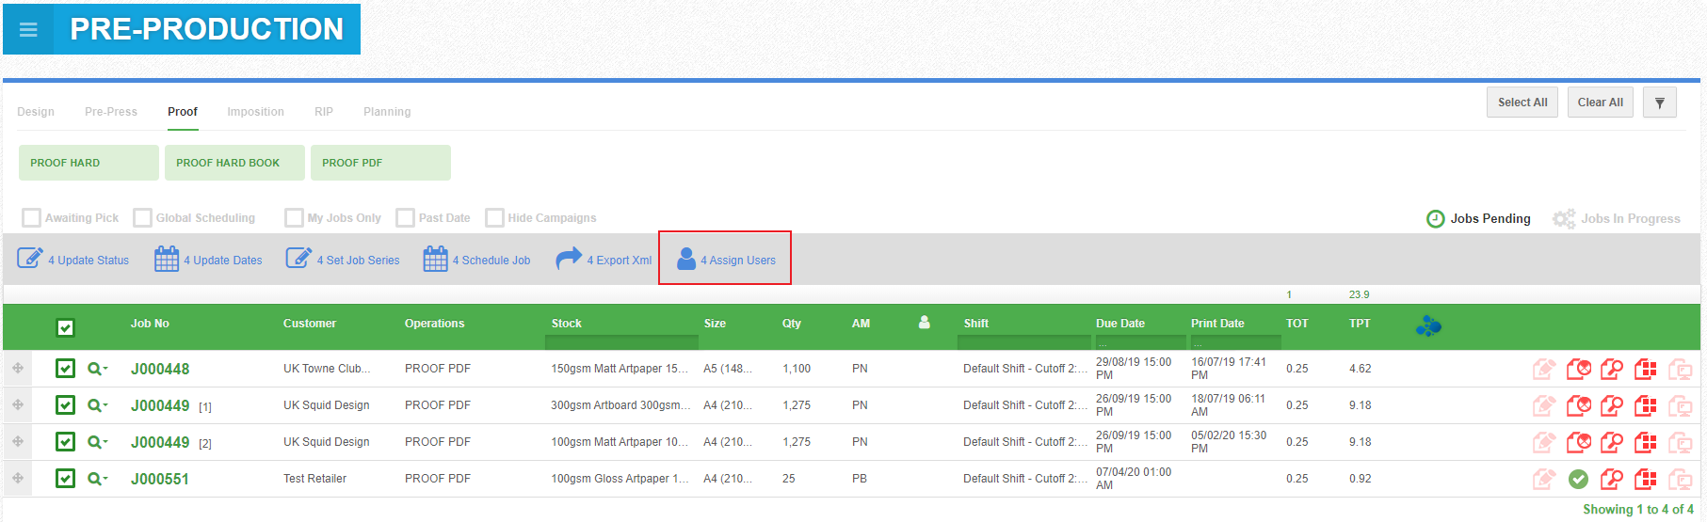1707x522 pixels.
Task: Sort by the Customer column header
Action: click(x=310, y=323)
